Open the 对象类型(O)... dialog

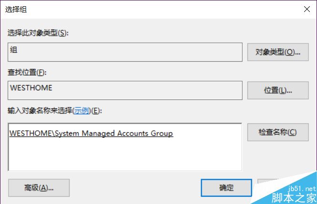point(277,52)
